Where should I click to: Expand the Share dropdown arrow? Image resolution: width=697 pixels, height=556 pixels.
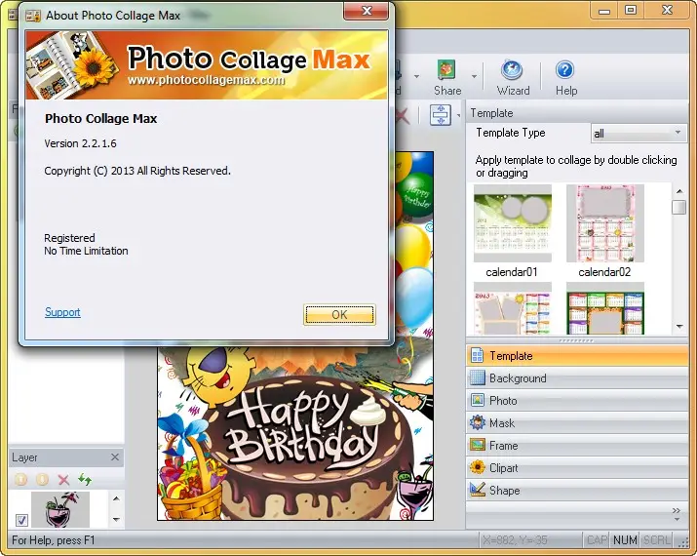point(474,76)
